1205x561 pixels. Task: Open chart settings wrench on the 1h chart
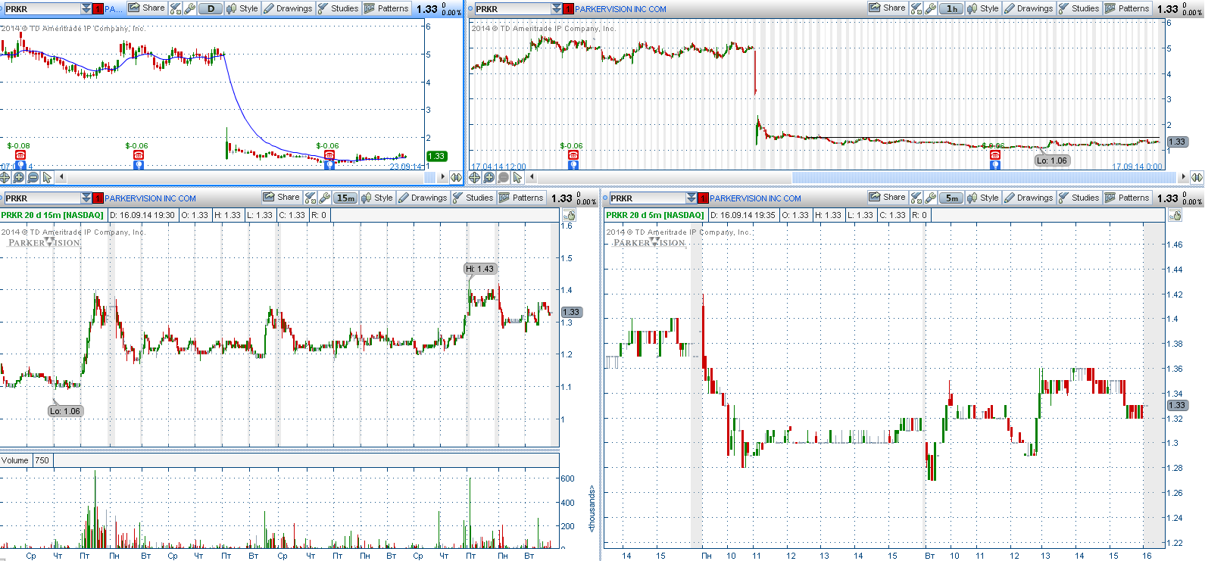click(931, 8)
